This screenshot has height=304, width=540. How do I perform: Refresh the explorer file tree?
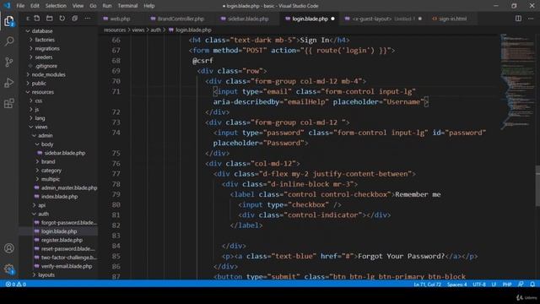[62, 19]
